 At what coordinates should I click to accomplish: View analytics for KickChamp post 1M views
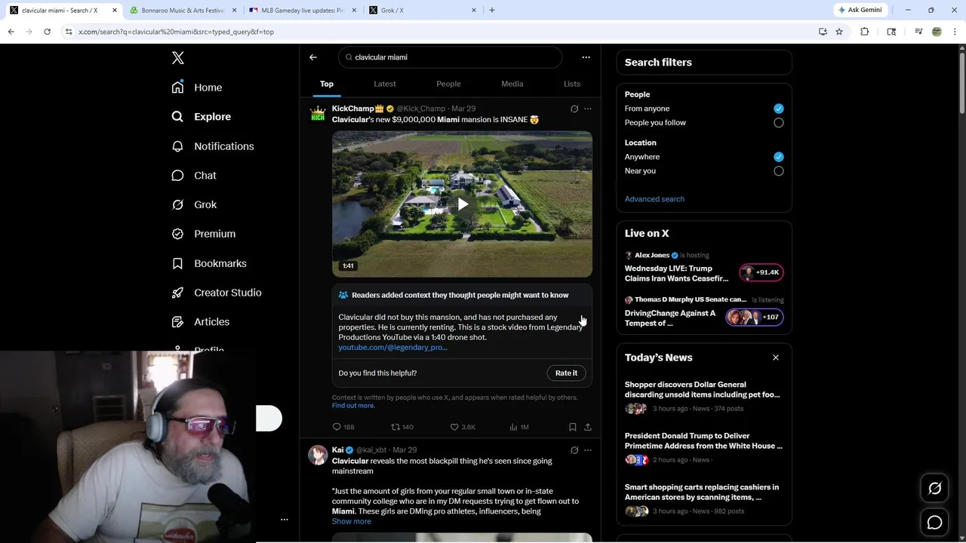(x=519, y=427)
